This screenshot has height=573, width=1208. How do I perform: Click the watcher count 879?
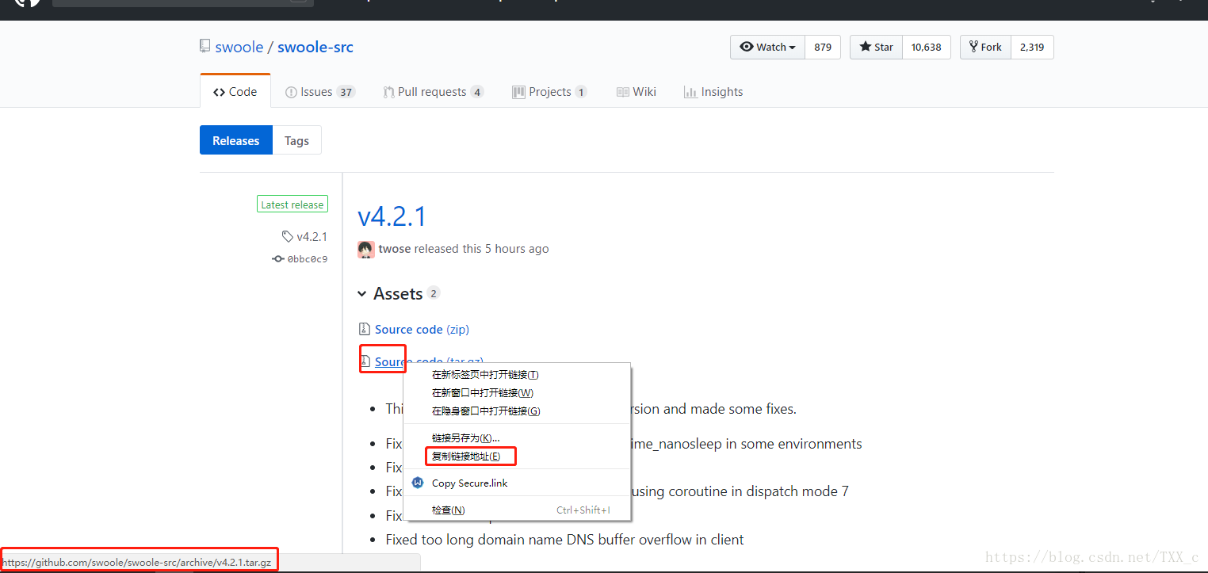point(823,47)
